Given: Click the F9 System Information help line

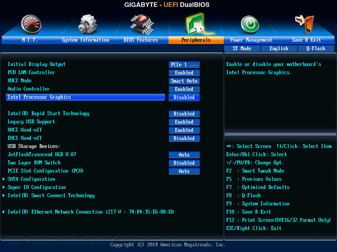Looking at the screenshot, I should 258,204.
